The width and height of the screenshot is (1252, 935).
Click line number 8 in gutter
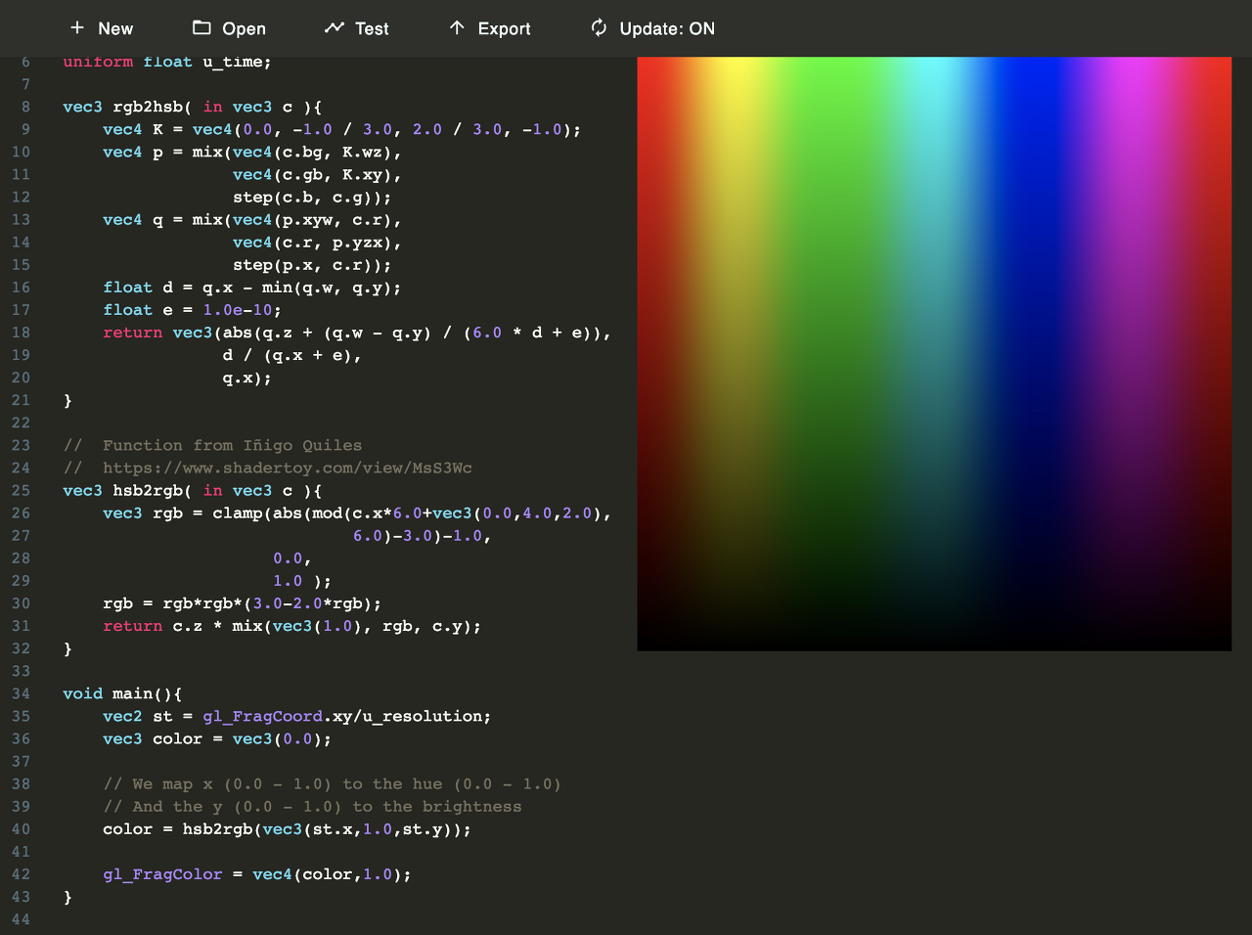(25, 107)
